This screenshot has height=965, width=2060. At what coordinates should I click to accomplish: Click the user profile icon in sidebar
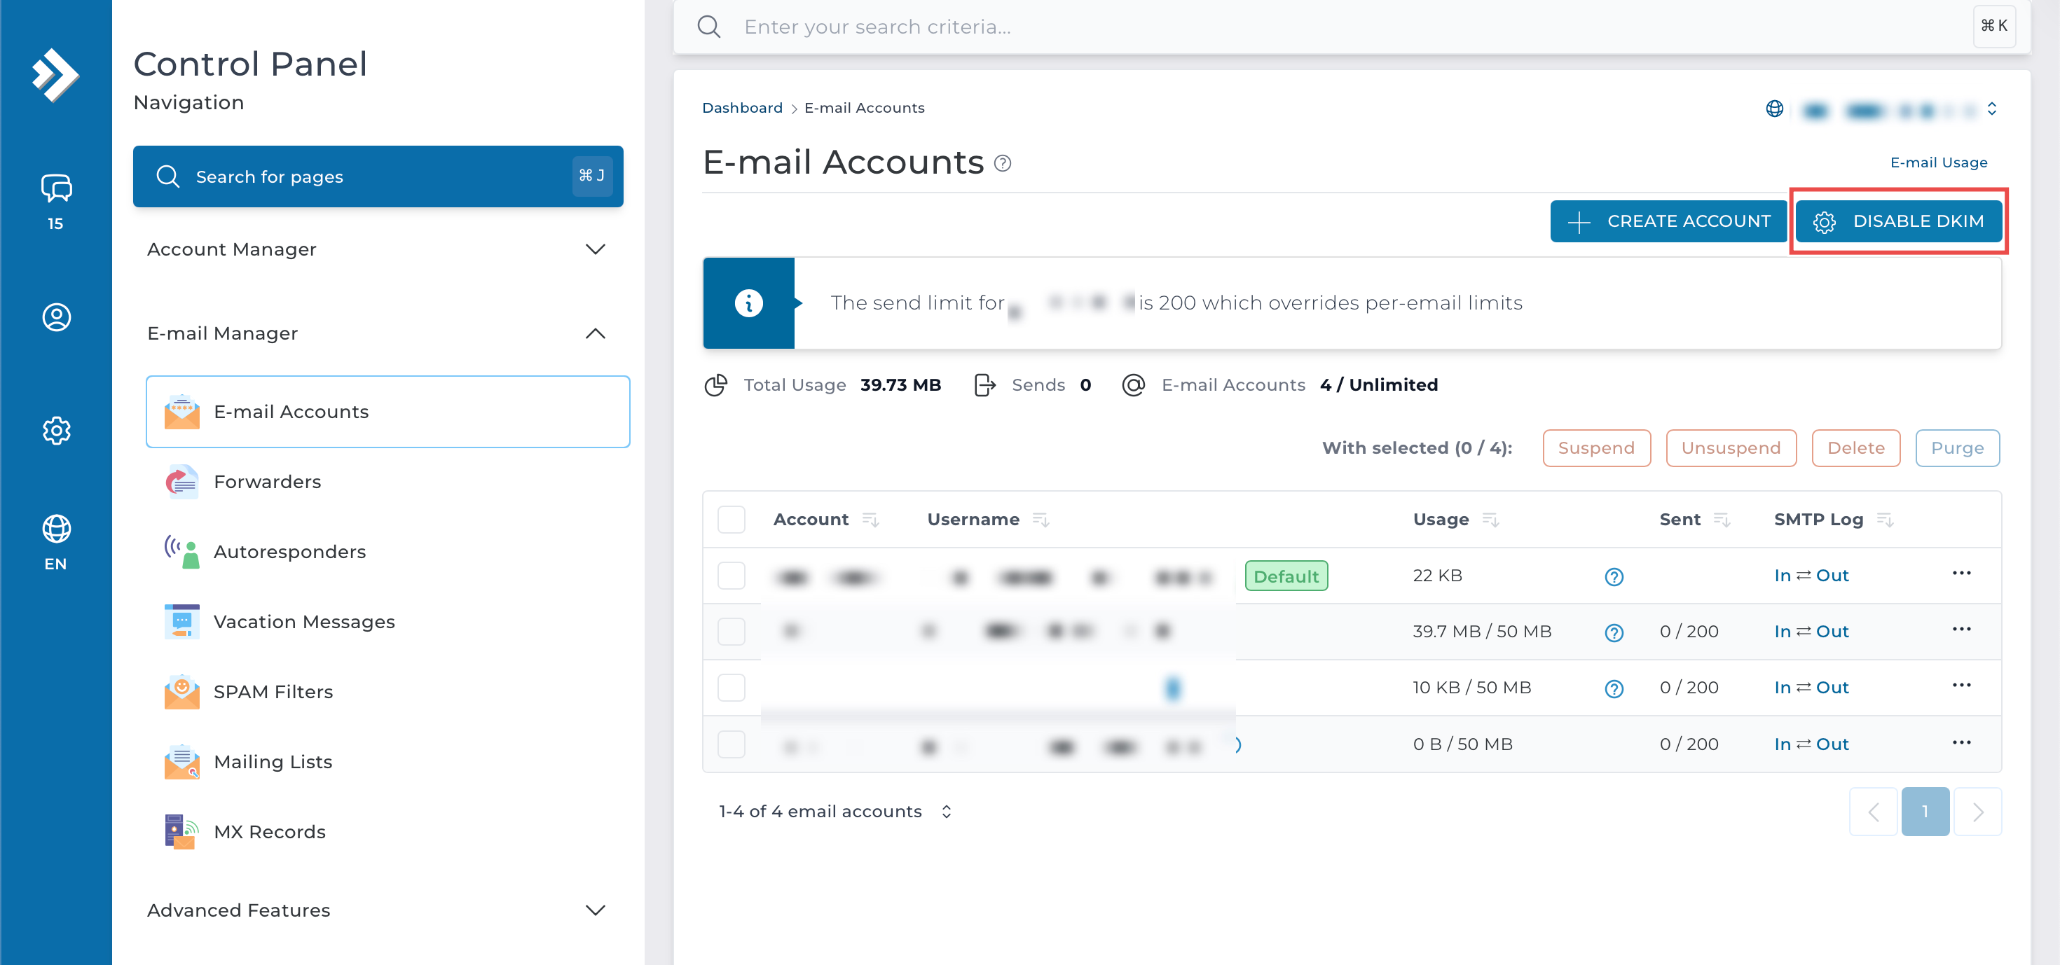pyautogui.click(x=56, y=317)
